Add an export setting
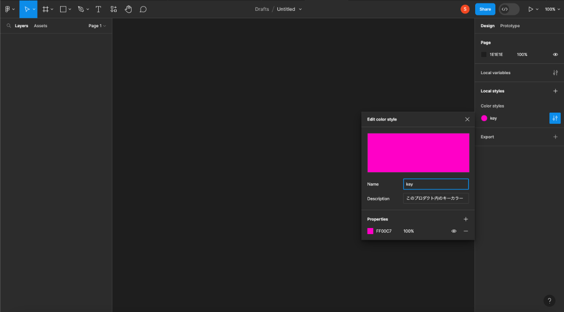This screenshot has height=312, width=564. (556, 137)
